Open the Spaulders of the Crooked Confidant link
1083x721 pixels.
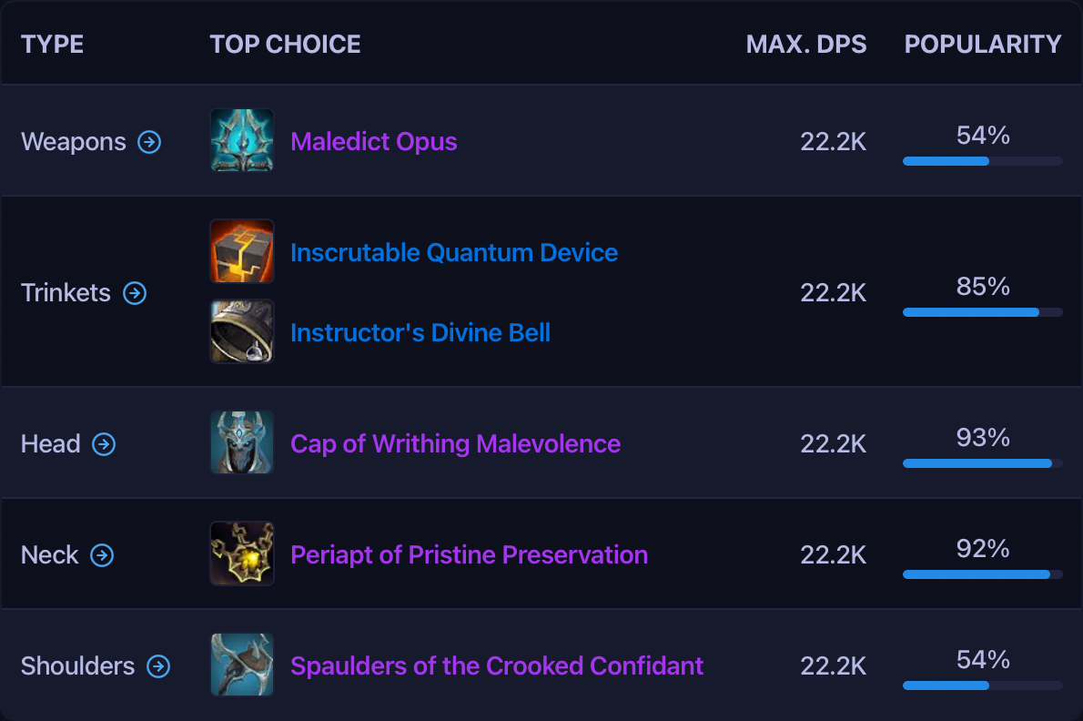[x=496, y=665]
